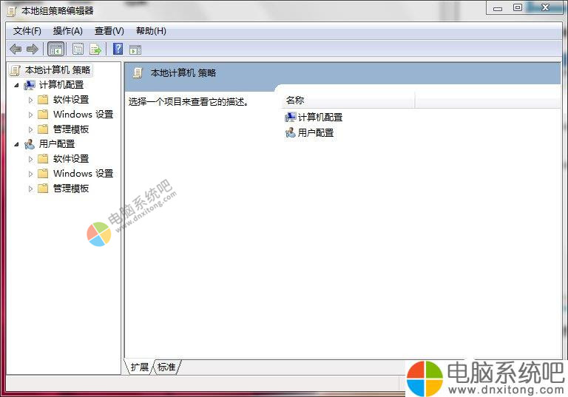Expand Windows 设置 under 用户配置
Screen dimensions: 568x397
pos(31,174)
